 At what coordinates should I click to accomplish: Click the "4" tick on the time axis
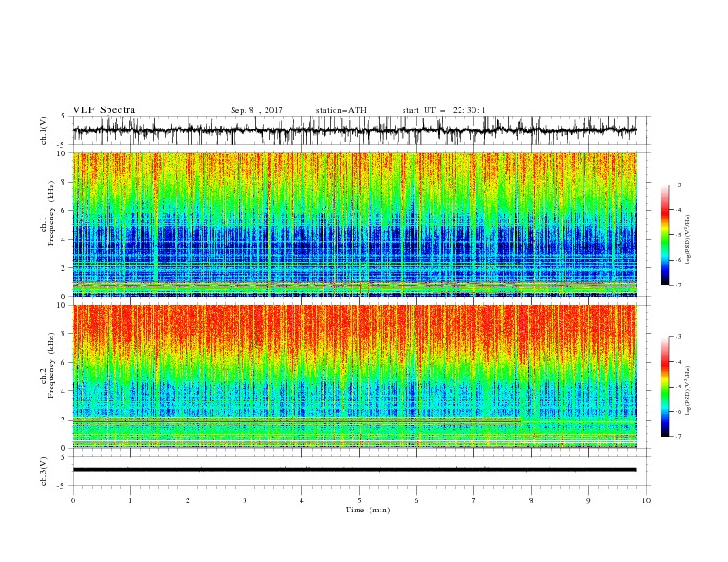(301, 500)
